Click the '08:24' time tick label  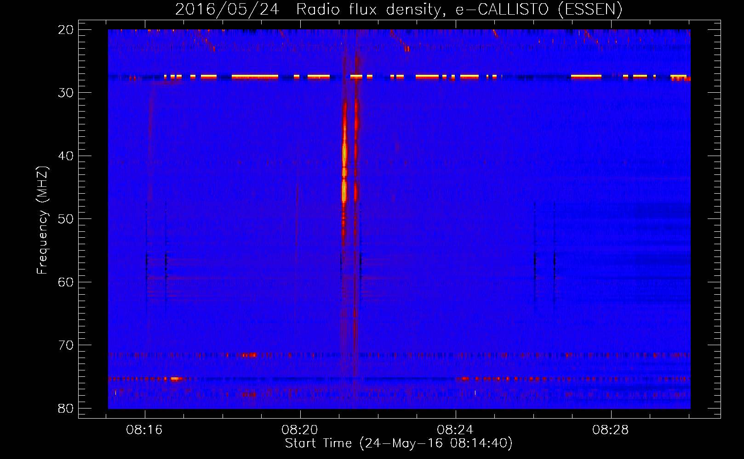point(455,430)
